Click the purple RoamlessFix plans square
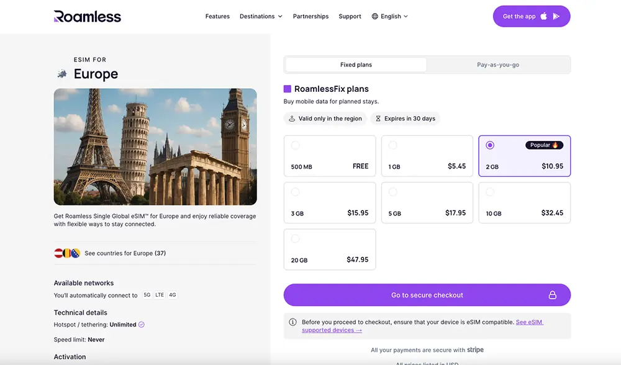621x365 pixels. point(288,89)
